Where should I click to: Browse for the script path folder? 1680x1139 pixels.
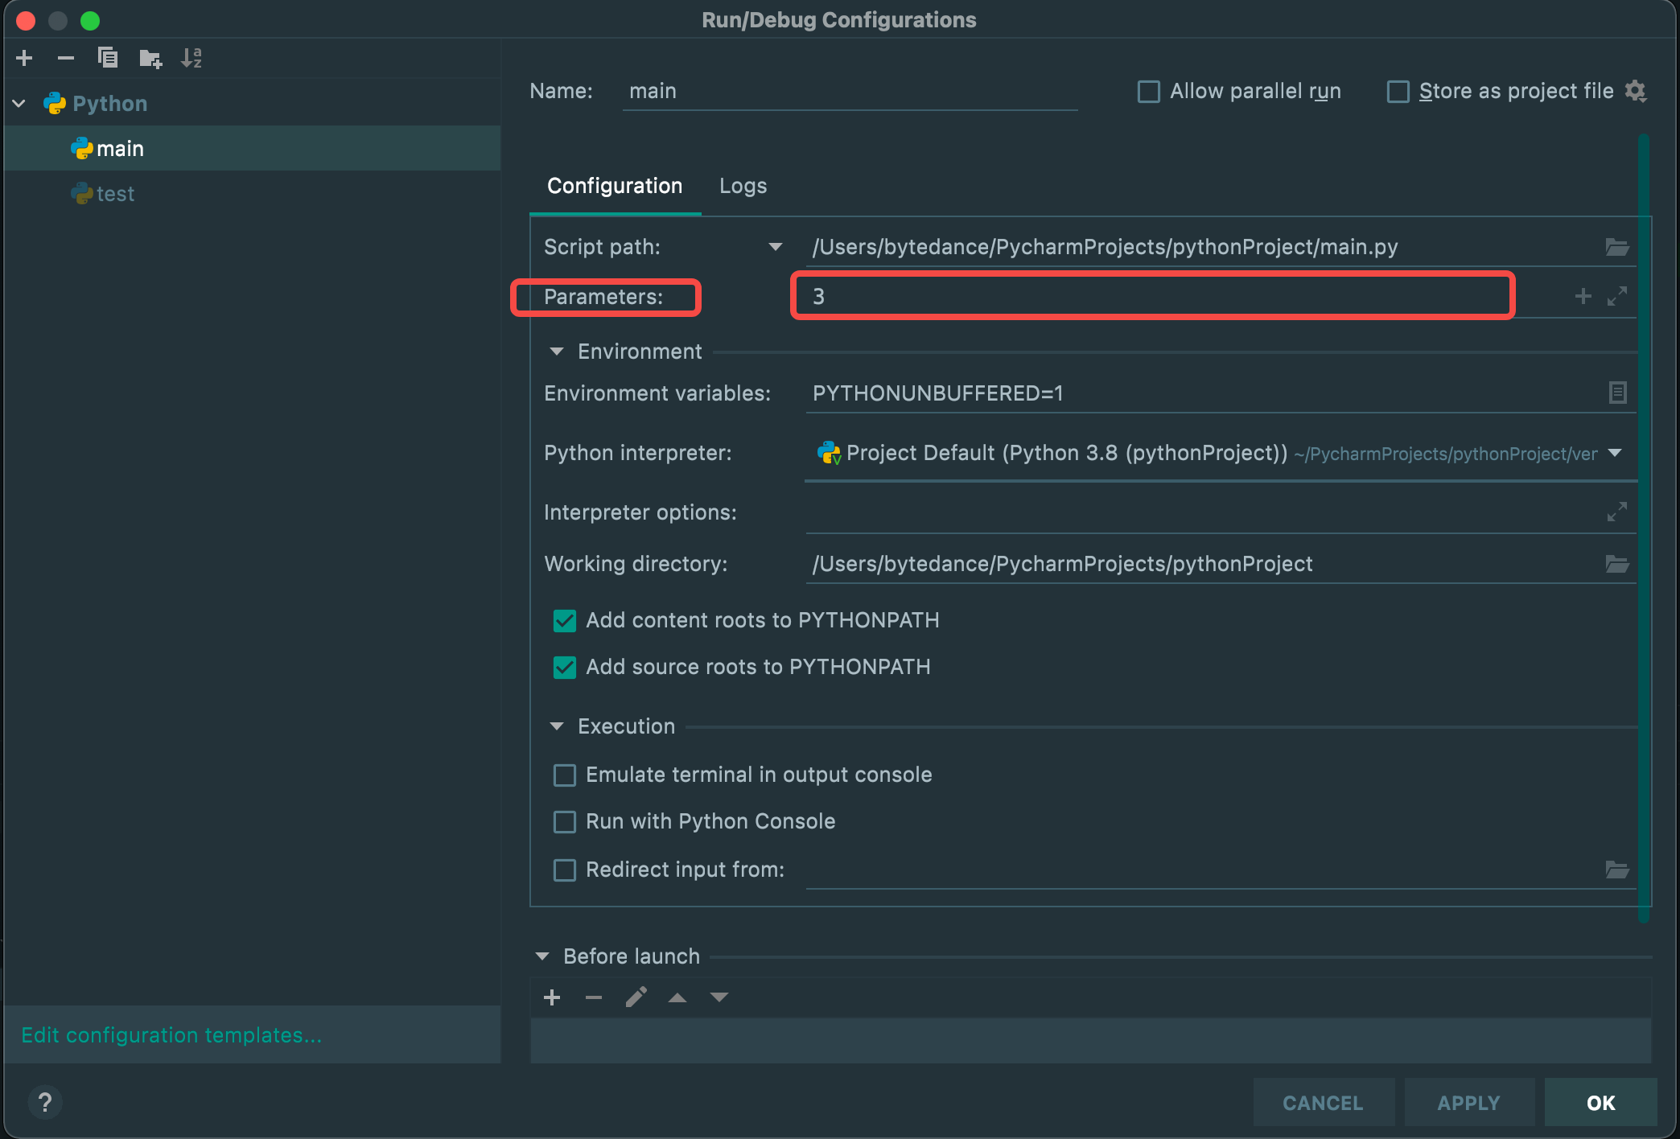1617,247
